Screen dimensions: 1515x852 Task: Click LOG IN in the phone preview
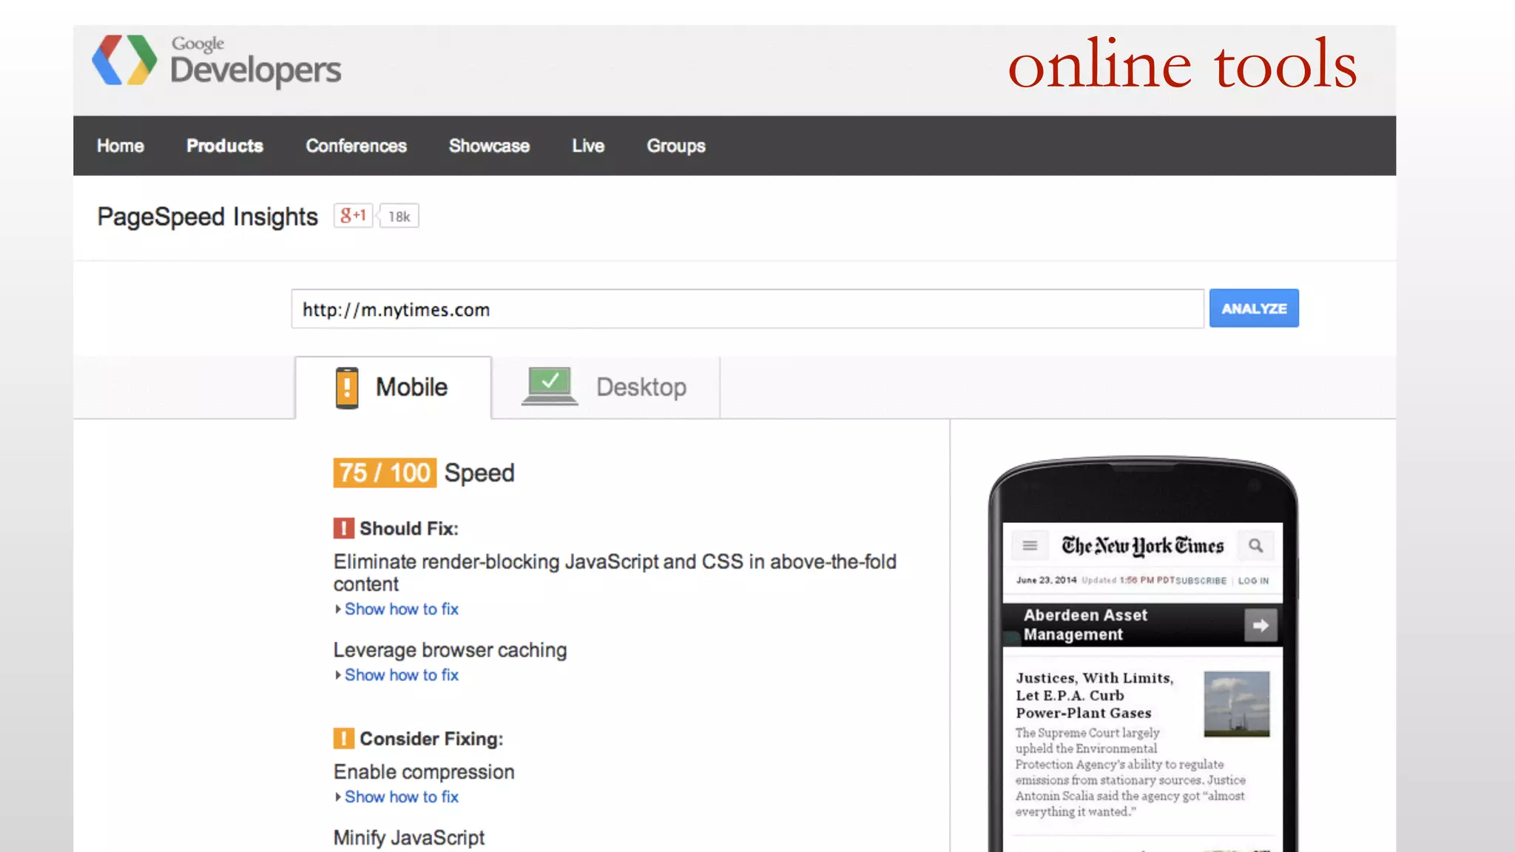[x=1253, y=581]
